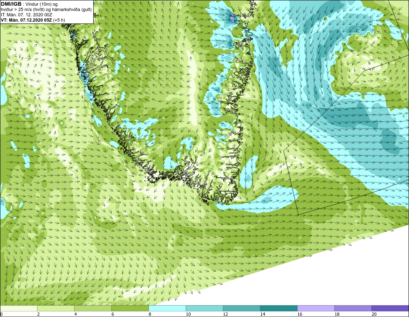Click the 14–16 m/s dark teal legend swatch
The image size is (409, 317).
(x=279, y=308)
